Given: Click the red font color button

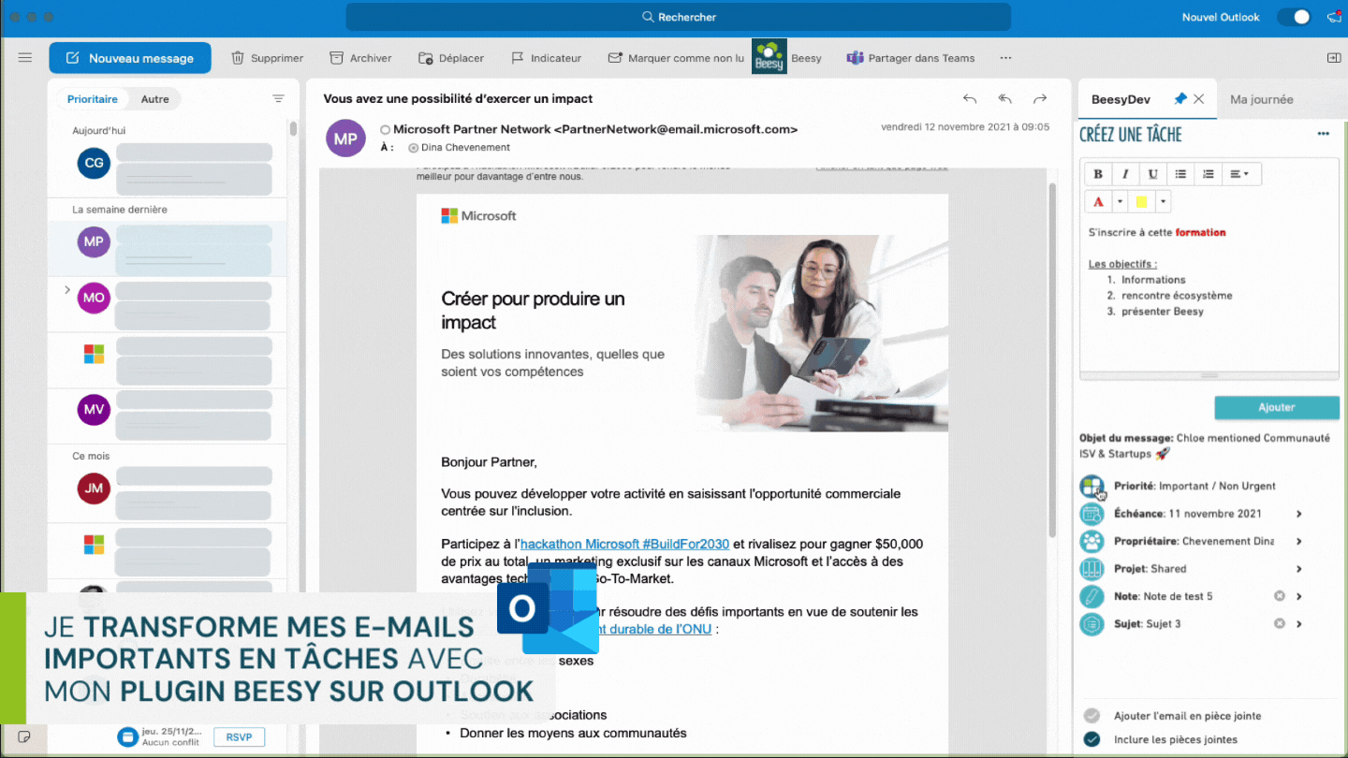Looking at the screenshot, I should coord(1098,201).
